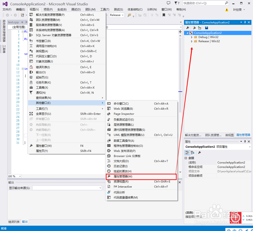Switch to 错误列表 bottom tab
Screen dimensions: 253x231
click(x=14, y=222)
